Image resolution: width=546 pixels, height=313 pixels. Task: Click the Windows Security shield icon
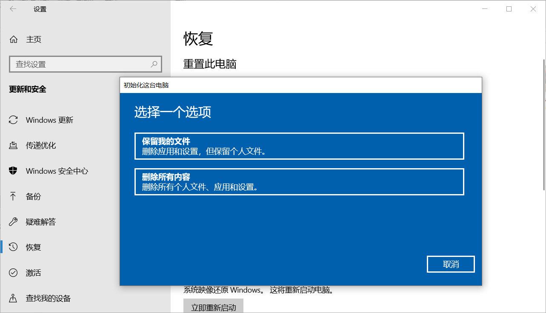14,171
